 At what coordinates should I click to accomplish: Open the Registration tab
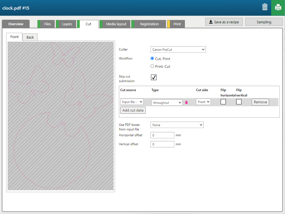pyautogui.click(x=149, y=24)
